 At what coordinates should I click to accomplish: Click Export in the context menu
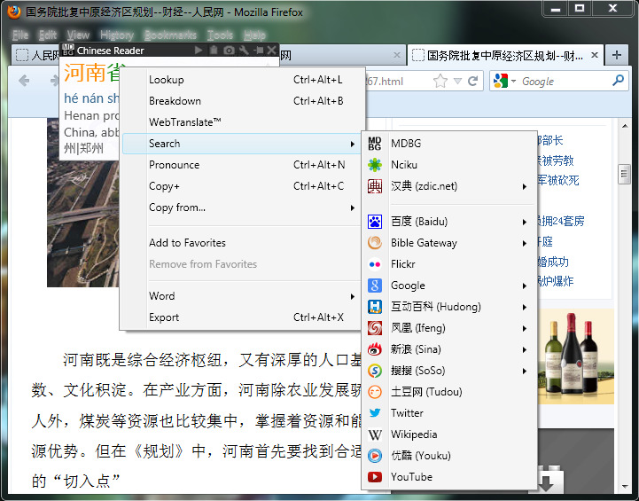[x=243, y=317]
